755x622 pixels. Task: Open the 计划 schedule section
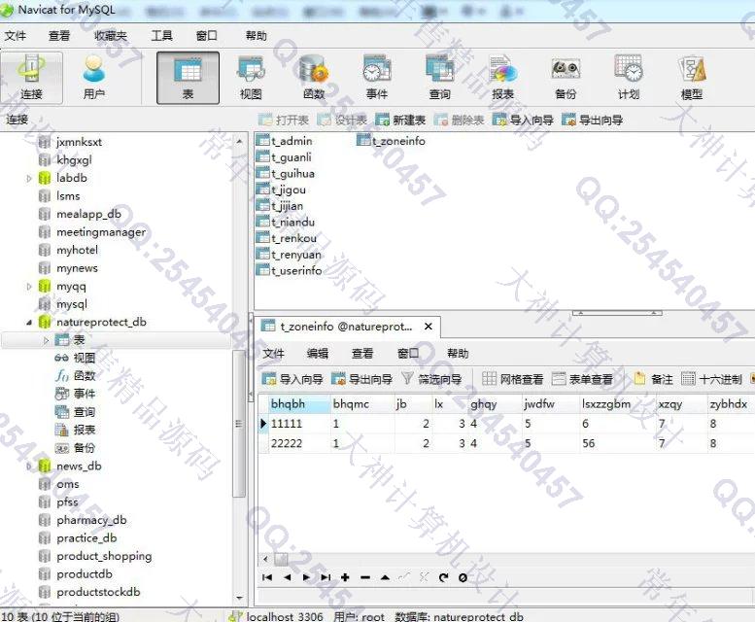629,78
